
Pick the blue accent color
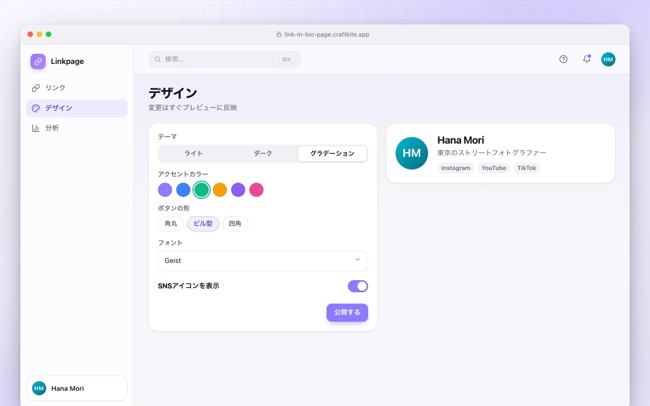point(183,190)
